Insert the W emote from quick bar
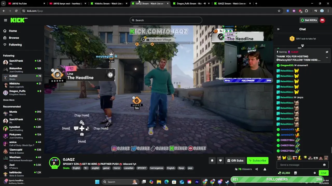The image size is (332, 186). (x=284, y=158)
